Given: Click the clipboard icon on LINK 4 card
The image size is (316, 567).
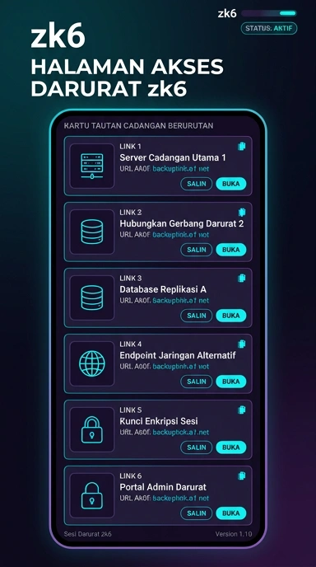Looking at the screenshot, I should click(x=242, y=344).
